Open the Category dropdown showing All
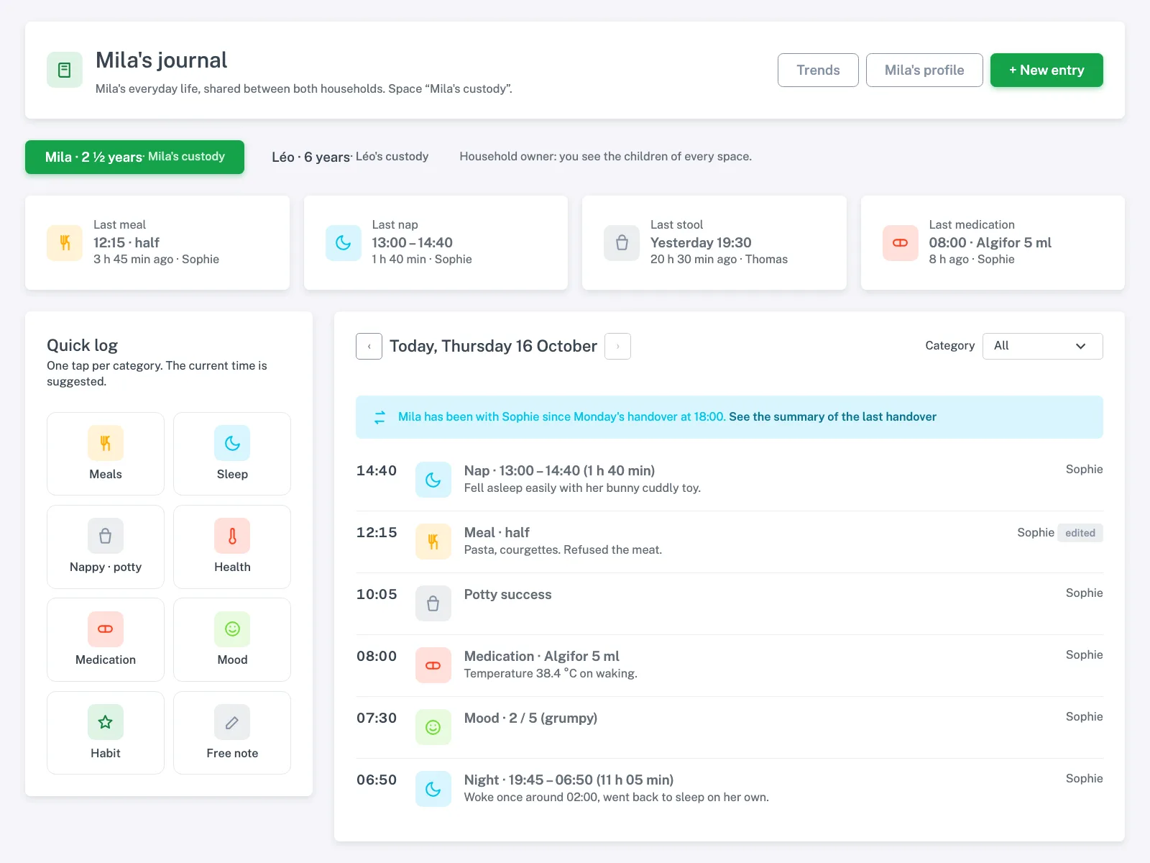The width and height of the screenshot is (1150, 863). [1042, 346]
